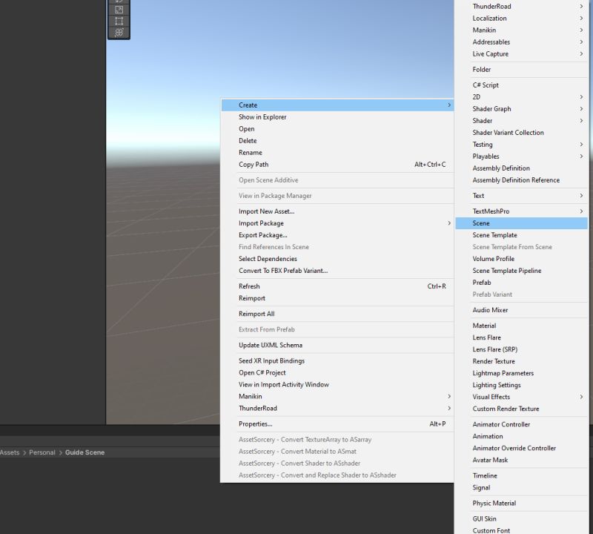This screenshot has height=534, width=593.
Task: Select the Transform tool
Action: pyautogui.click(x=119, y=31)
